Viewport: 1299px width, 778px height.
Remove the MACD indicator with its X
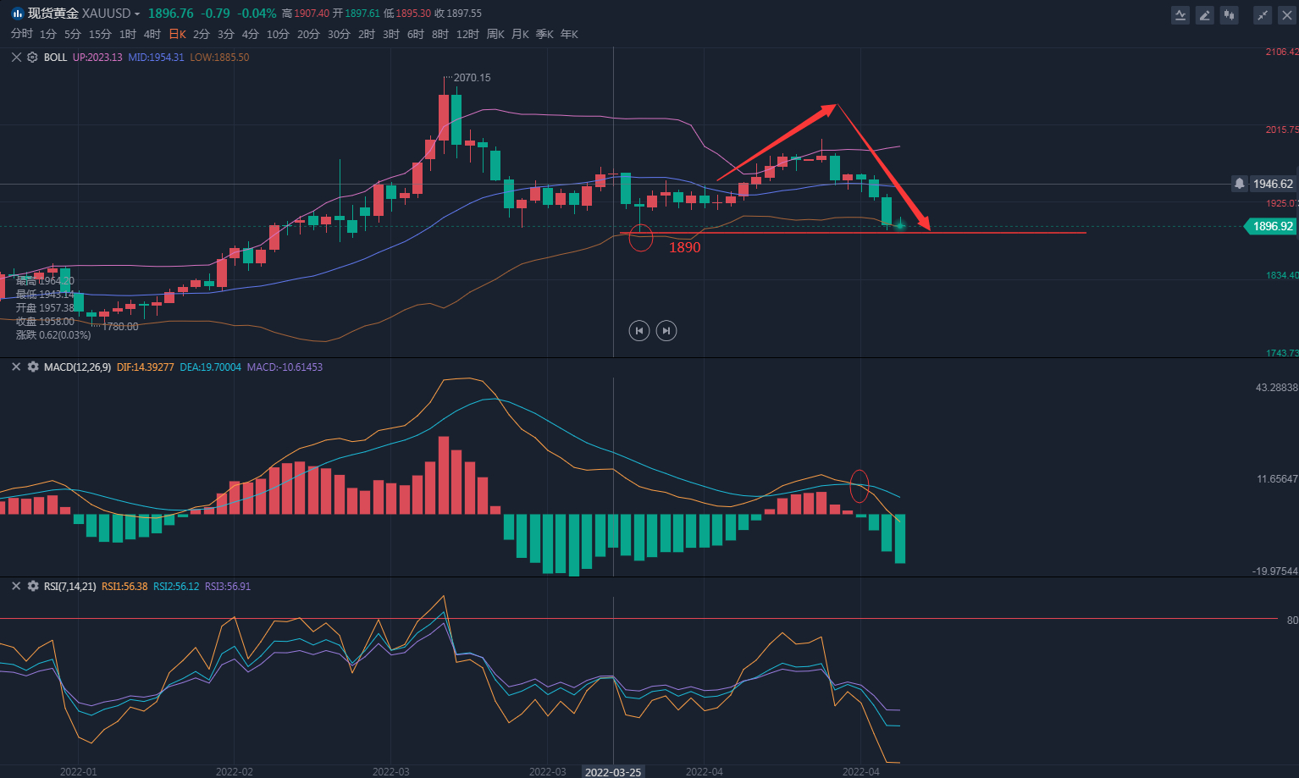16,367
